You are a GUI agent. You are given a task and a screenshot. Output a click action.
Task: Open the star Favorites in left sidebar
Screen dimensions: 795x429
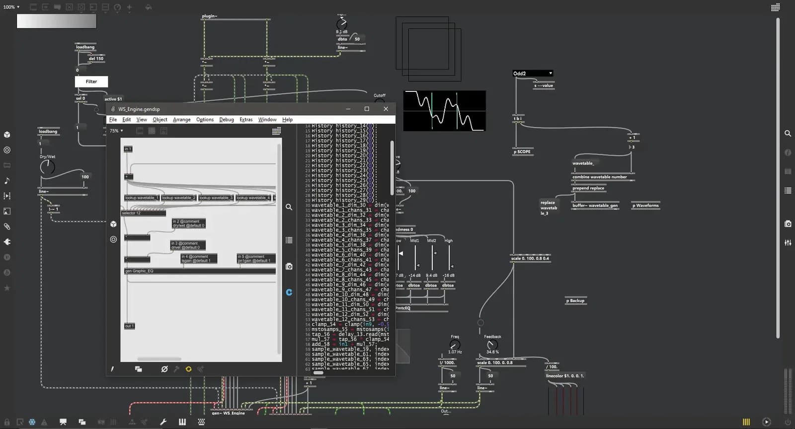[7, 288]
